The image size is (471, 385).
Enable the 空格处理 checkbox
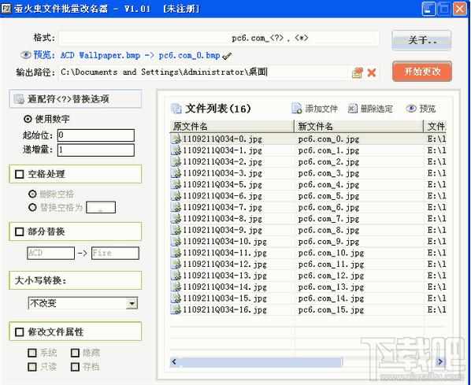[x=19, y=174]
